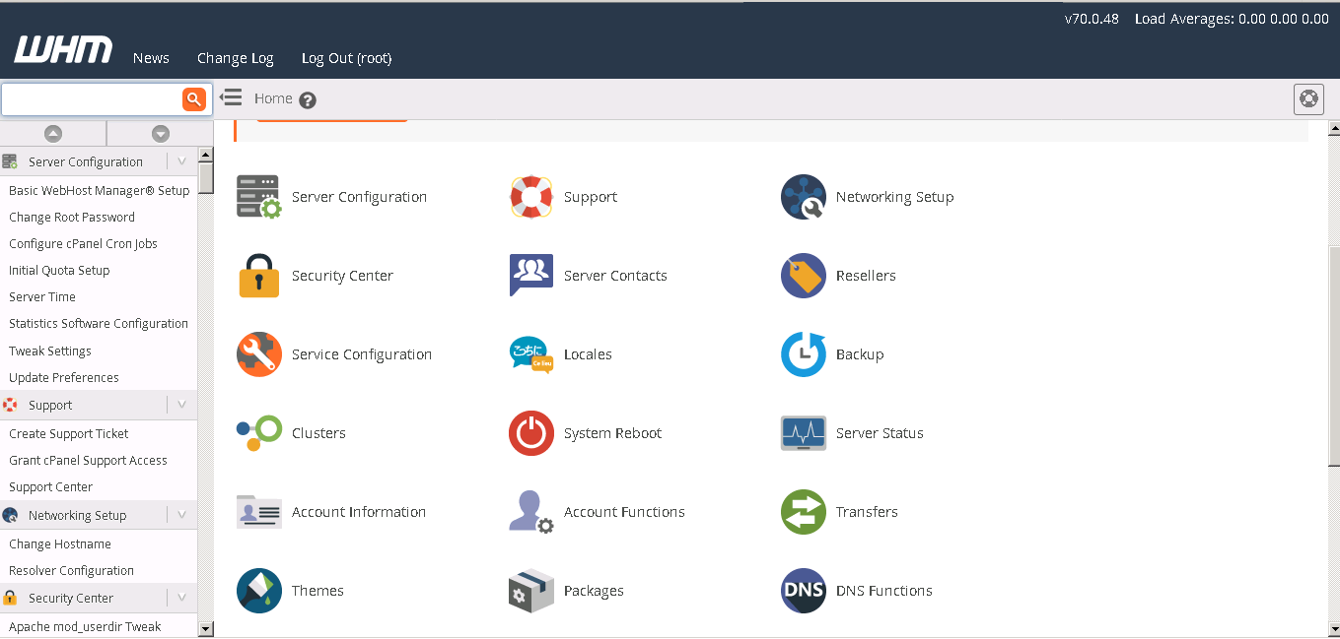
Task: Open the Change Log menu item
Action: coord(235,58)
